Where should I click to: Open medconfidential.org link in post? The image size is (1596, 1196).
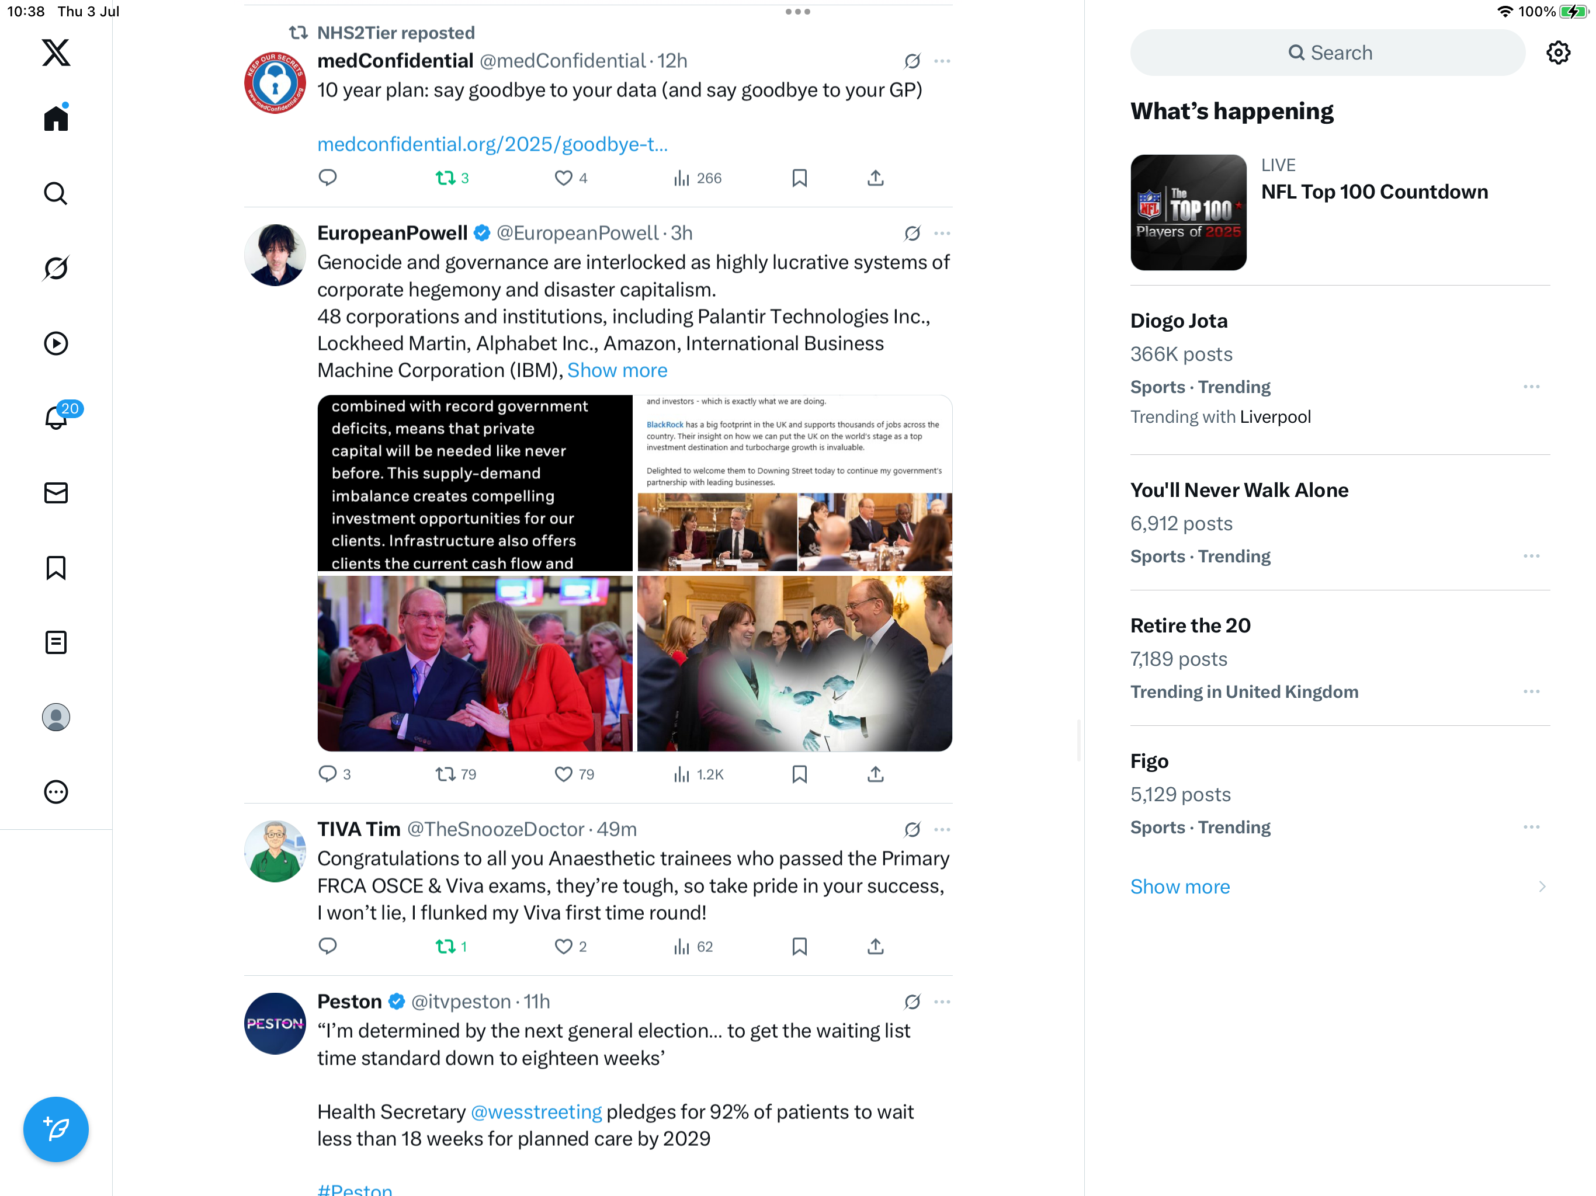tap(493, 144)
